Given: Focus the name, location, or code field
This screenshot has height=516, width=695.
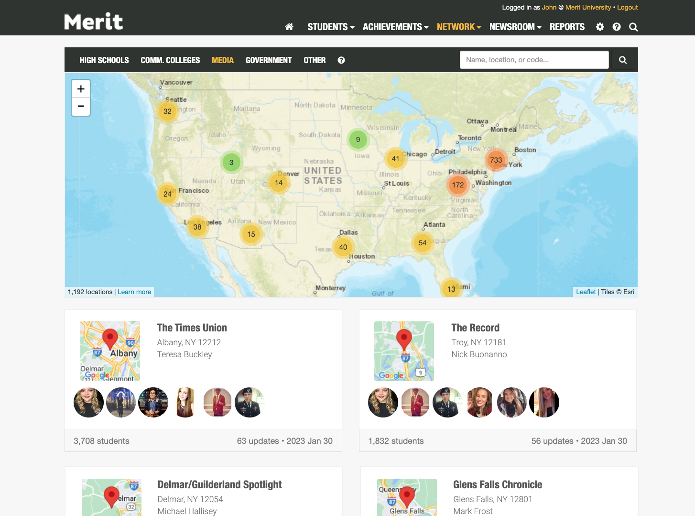Looking at the screenshot, I should (x=534, y=60).
